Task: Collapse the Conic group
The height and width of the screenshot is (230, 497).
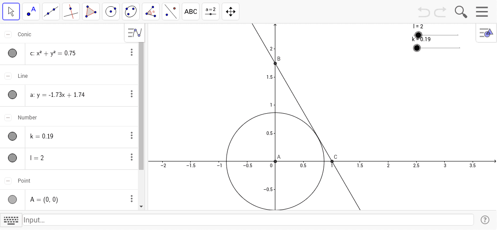Action: [x=8, y=34]
